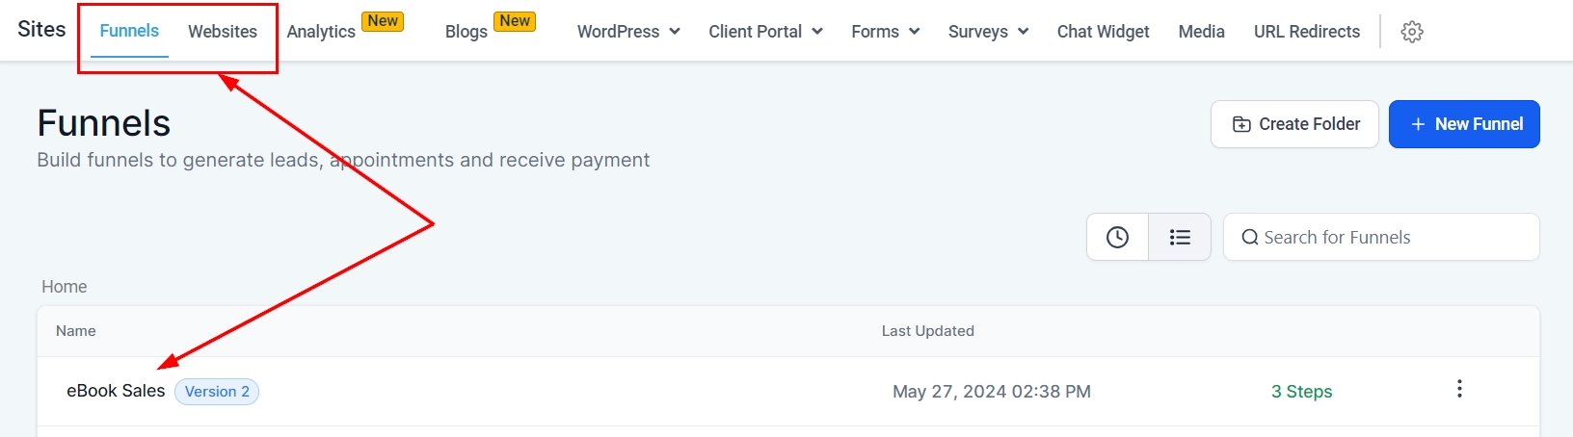1573x437 pixels.
Task: Open the Sites settings gear icon
Action: click(x=1412, y=32)
